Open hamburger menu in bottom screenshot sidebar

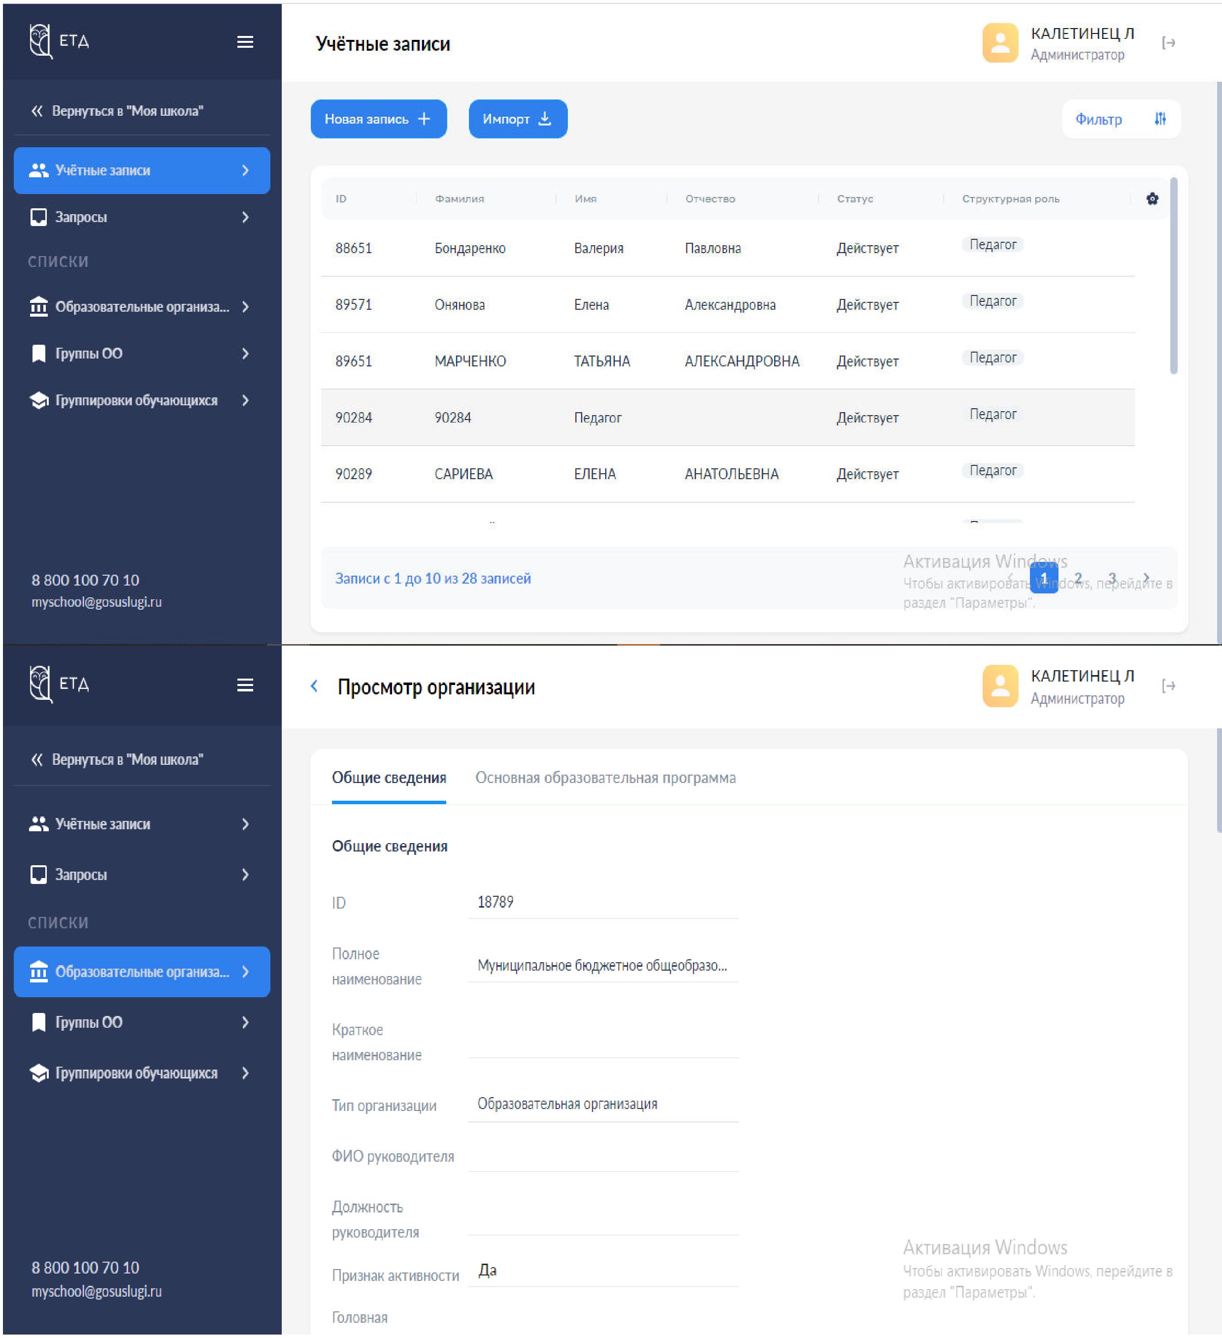click(x=245, y=685)
